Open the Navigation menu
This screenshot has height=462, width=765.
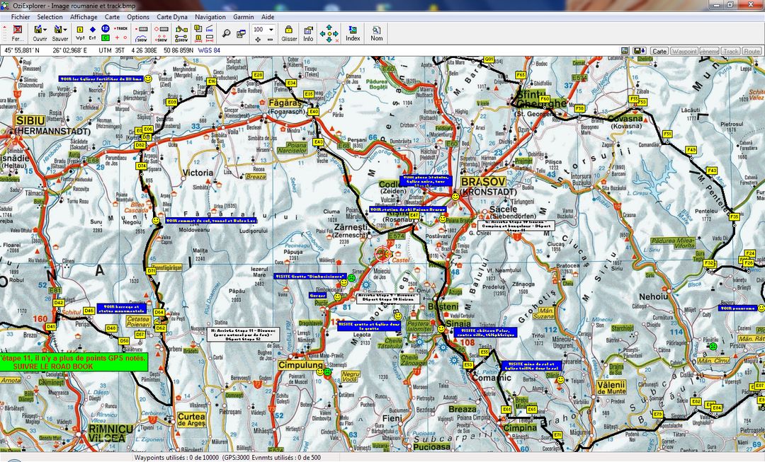(x=210, y=16)
